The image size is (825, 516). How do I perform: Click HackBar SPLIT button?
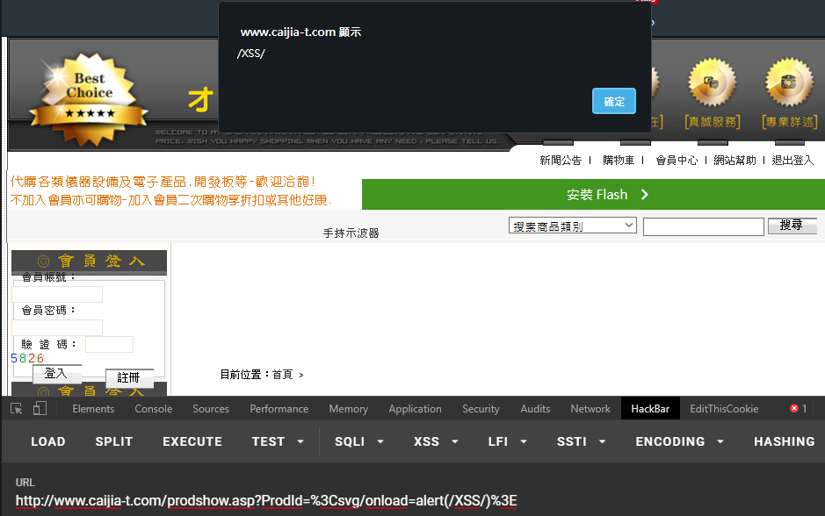(x=113, y=441)
